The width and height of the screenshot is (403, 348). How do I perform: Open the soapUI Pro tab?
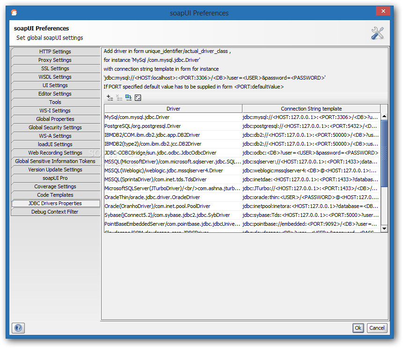coord(55,178)
